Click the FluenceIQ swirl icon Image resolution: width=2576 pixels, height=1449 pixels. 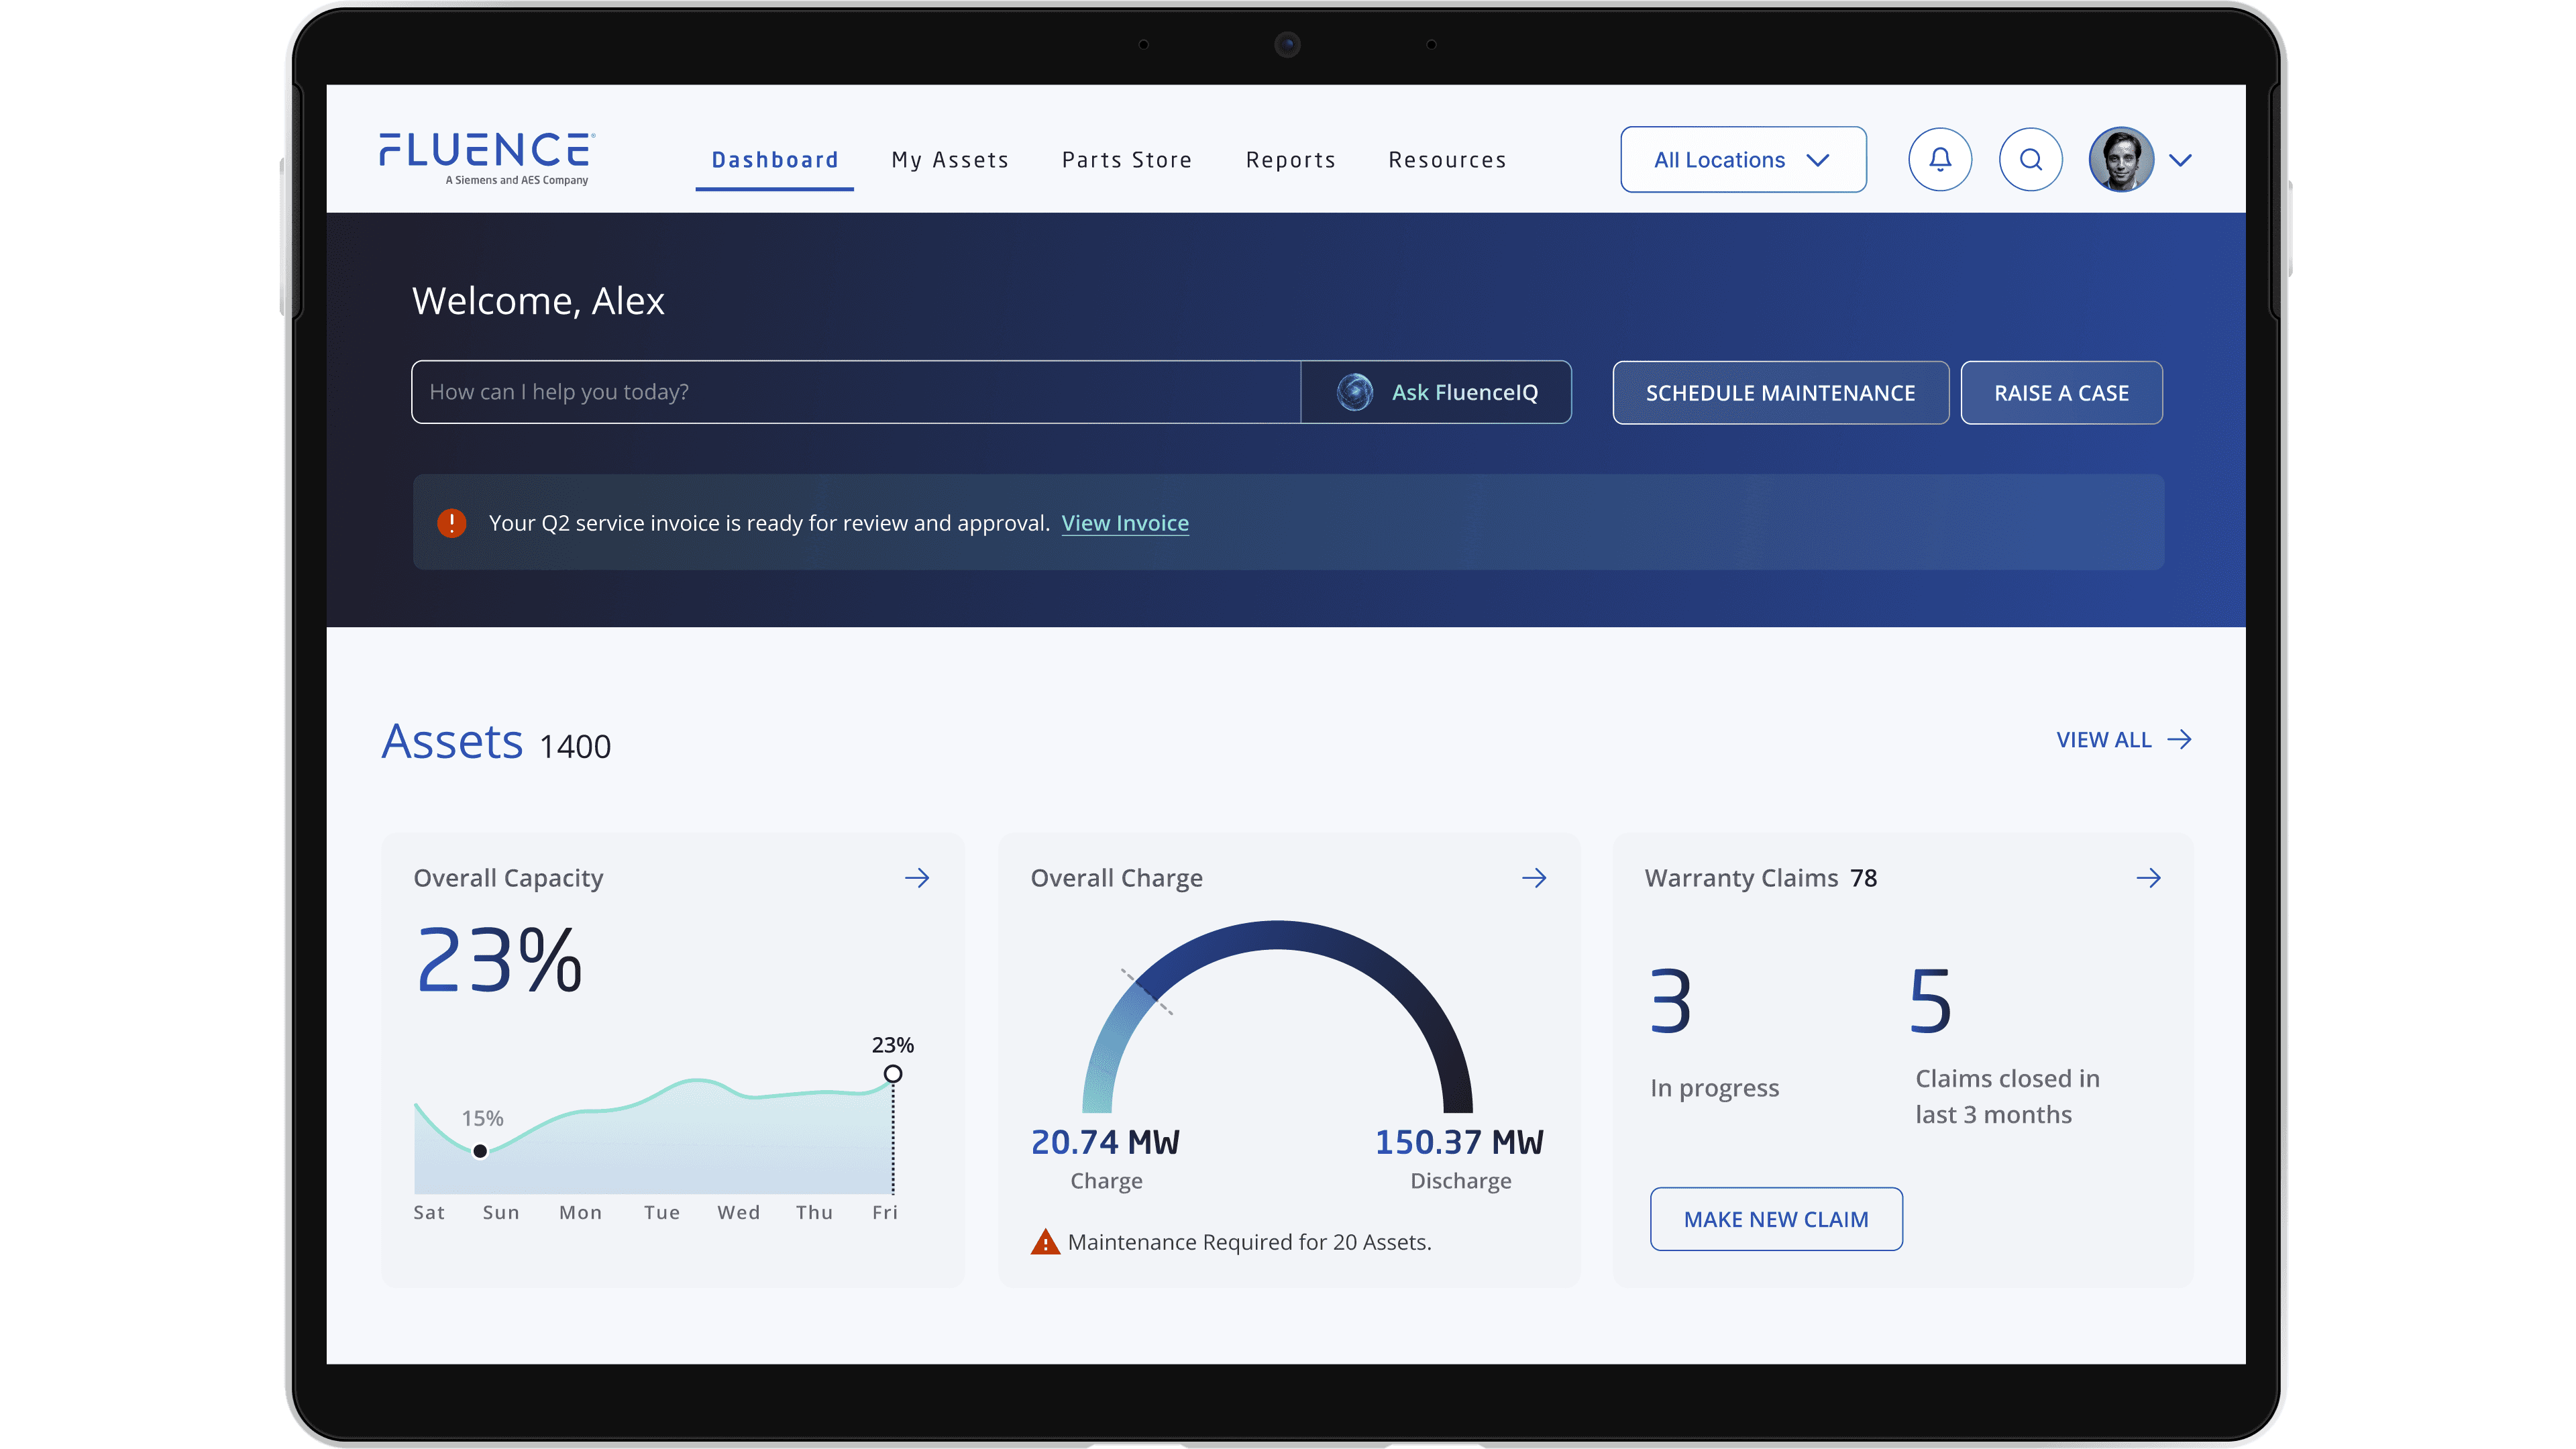[x=1355, y=392]
